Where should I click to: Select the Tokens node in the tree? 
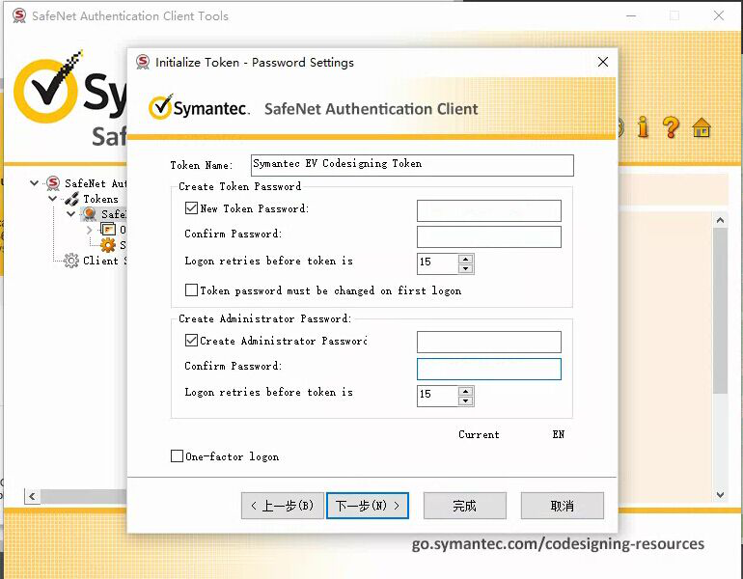tap(100, 199)
